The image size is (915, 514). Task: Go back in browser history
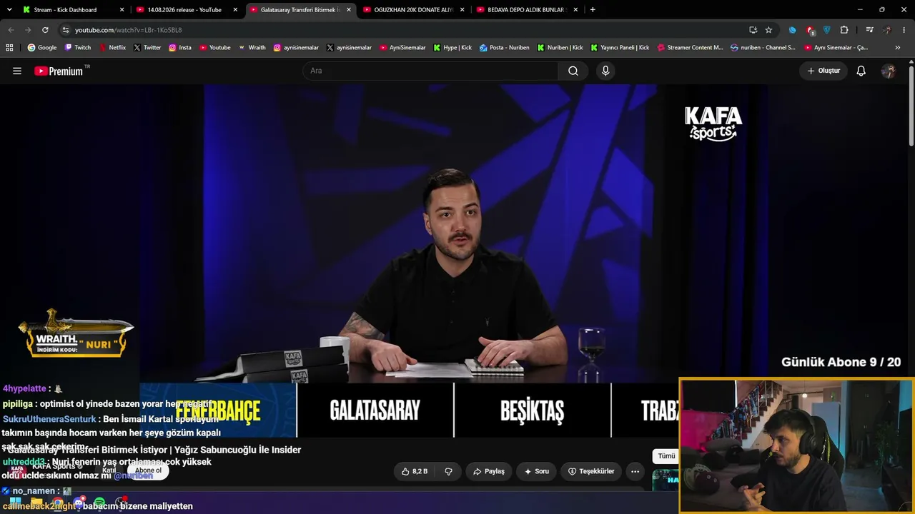pyautogui.click(x=11, y=30)
